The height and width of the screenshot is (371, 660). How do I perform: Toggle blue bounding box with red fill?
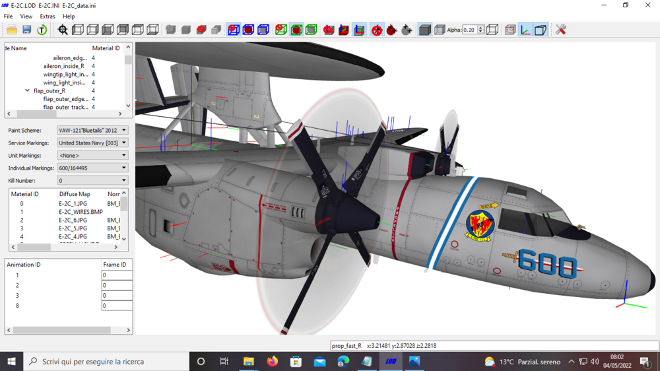(248, 30)
